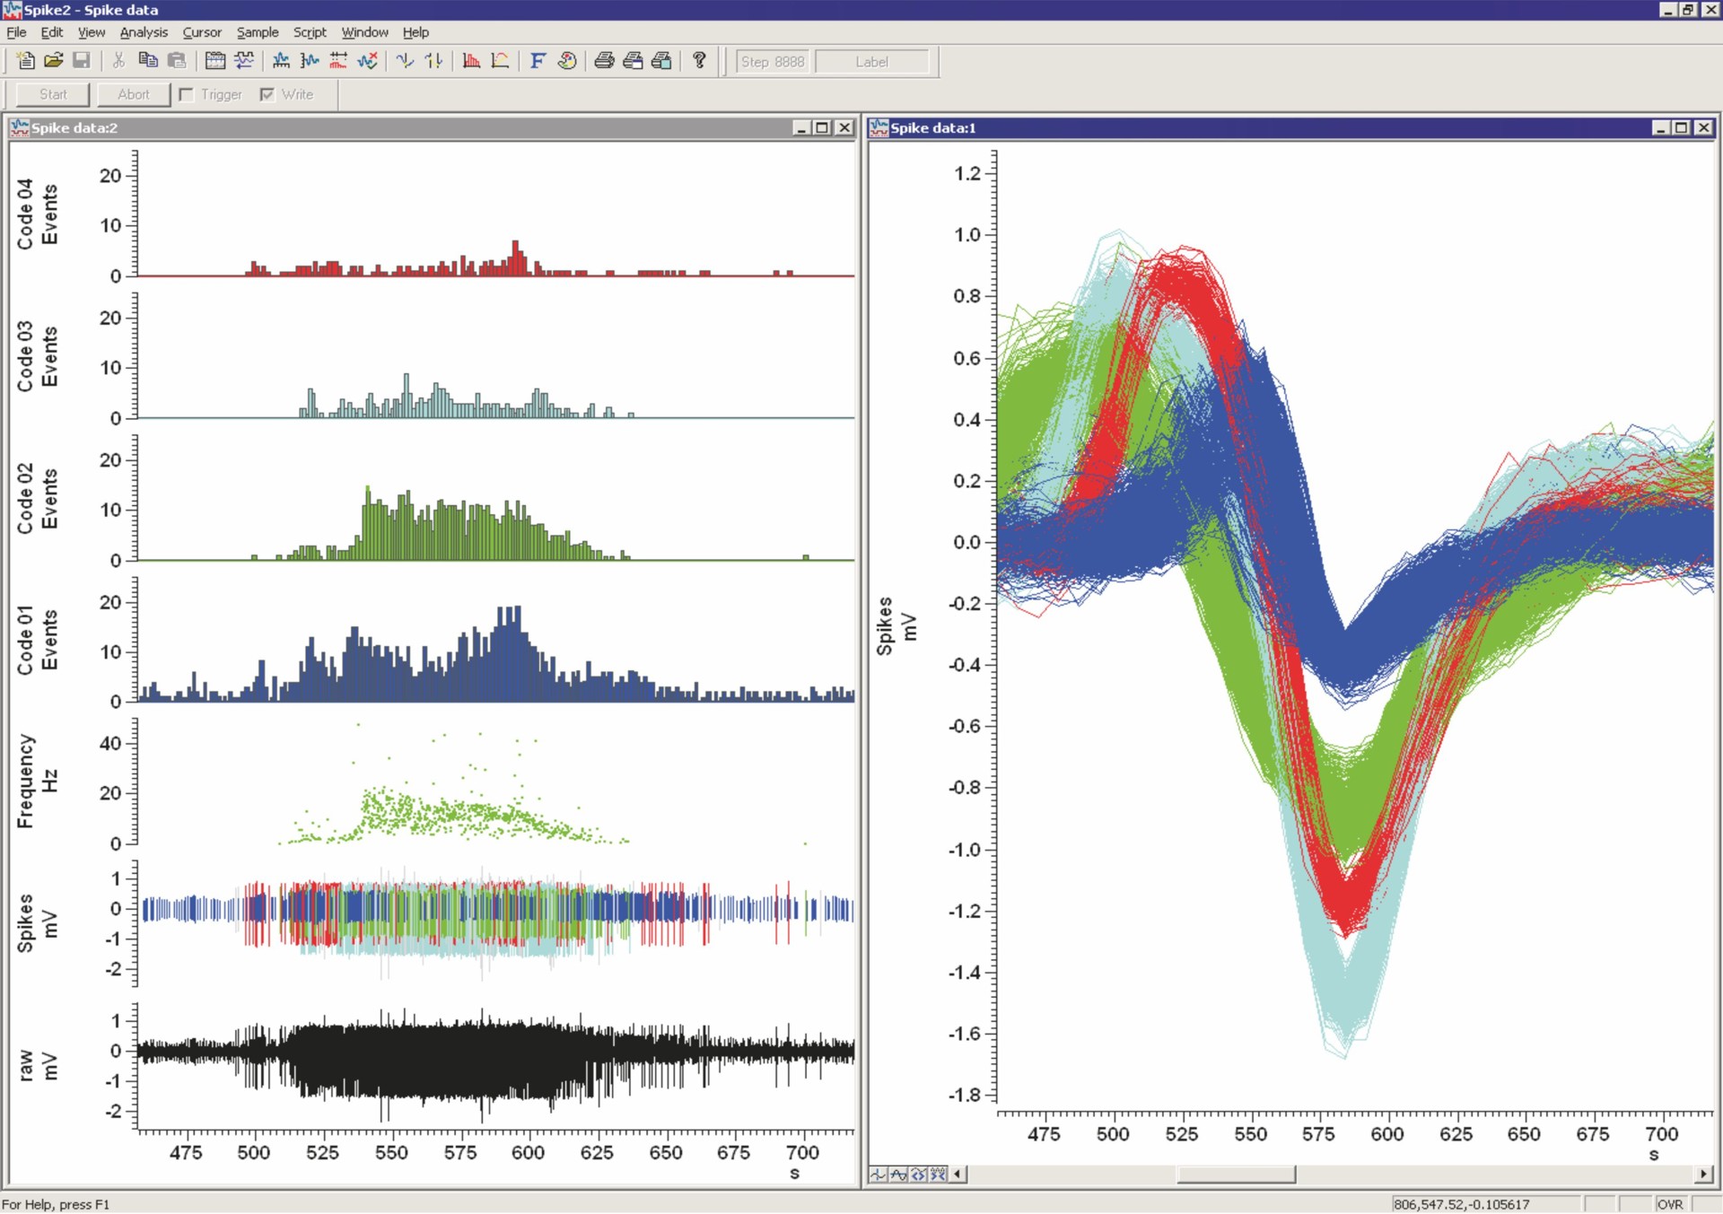The image size is (1723, 1214).
Task: Open the Script menu
Action: (x=309, y=32)
